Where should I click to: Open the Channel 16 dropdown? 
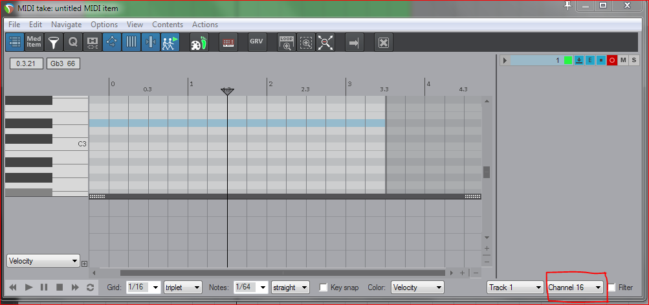click(x=575, y=287)
